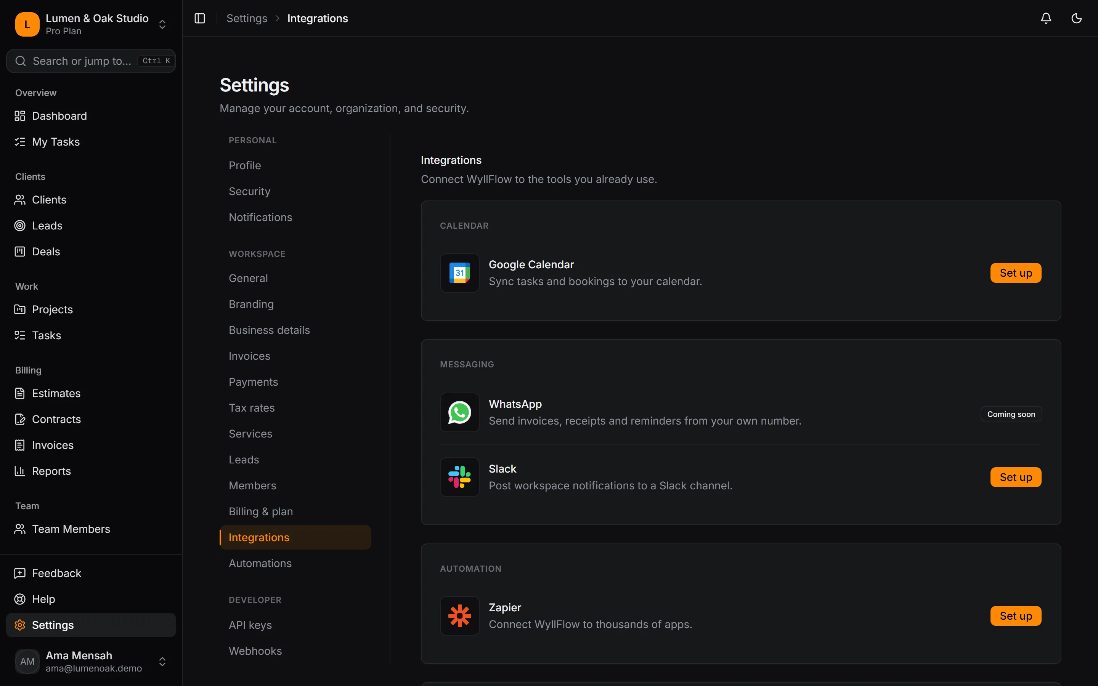Open Estimates under Billing
This screenshot has width=1098, height=686.
coord(91,393)
